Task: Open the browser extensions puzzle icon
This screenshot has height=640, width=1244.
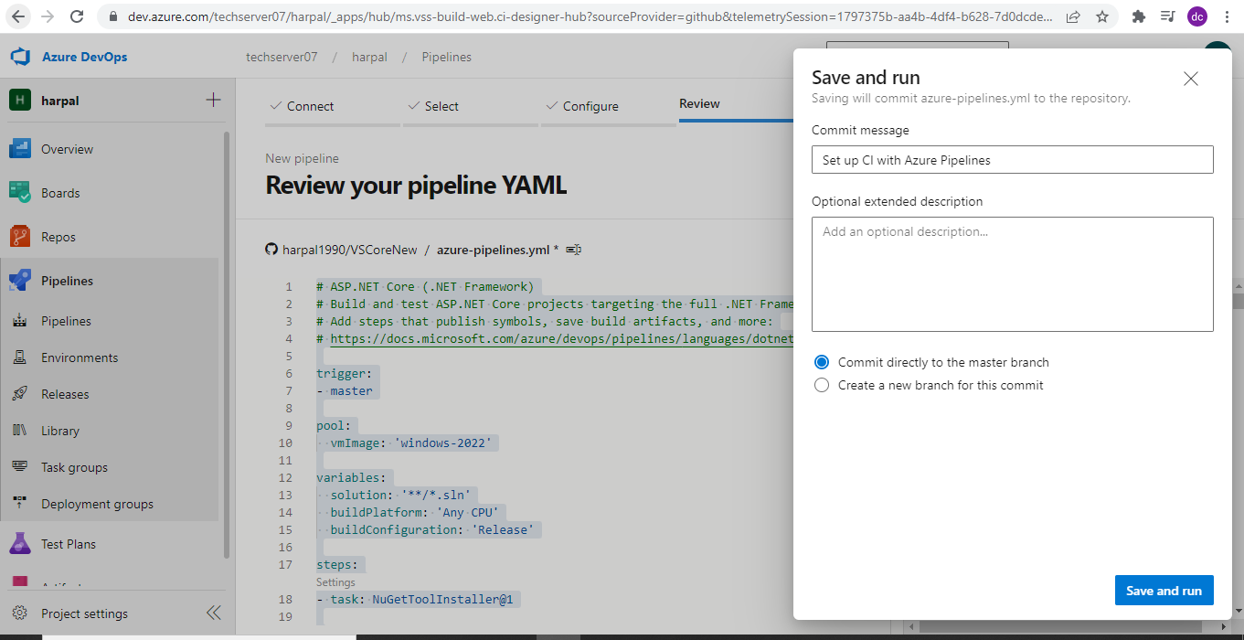Action: [x=1139, y=16]
